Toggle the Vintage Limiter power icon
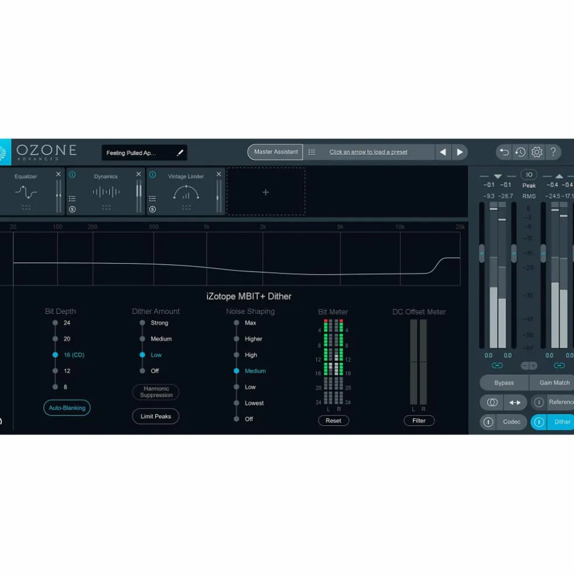Image resolution: width=574 pixels, height=574 pixels. (x=153, y=174)
